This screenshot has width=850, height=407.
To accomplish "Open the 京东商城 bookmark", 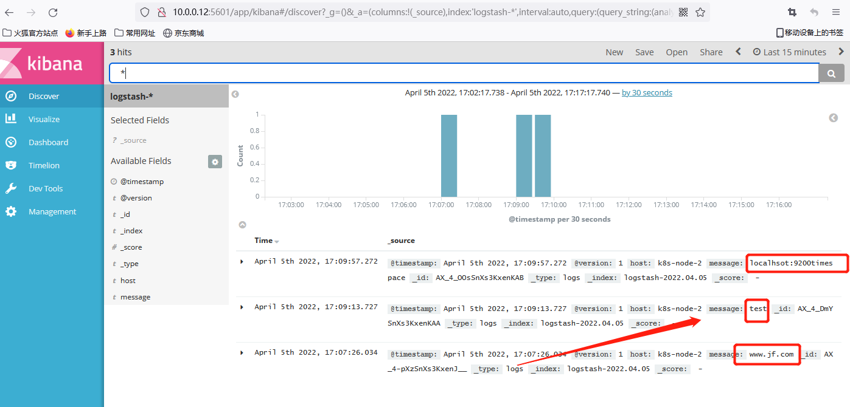I will coord(184,33).
